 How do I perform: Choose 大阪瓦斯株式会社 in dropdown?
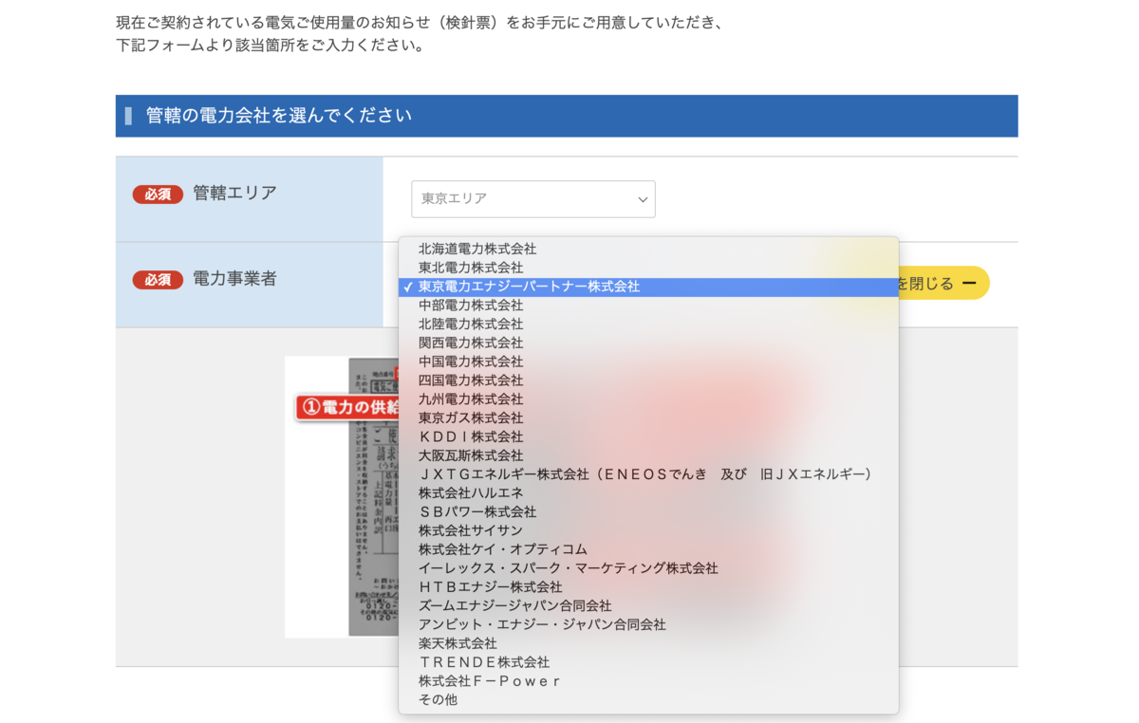648,456
